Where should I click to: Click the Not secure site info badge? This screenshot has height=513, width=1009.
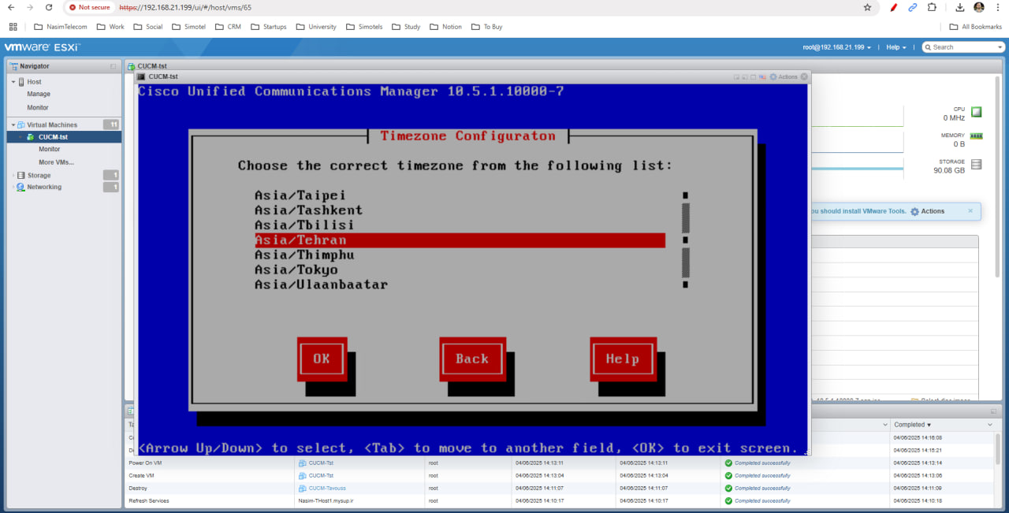pyautogui.click(x=88, y=7)
